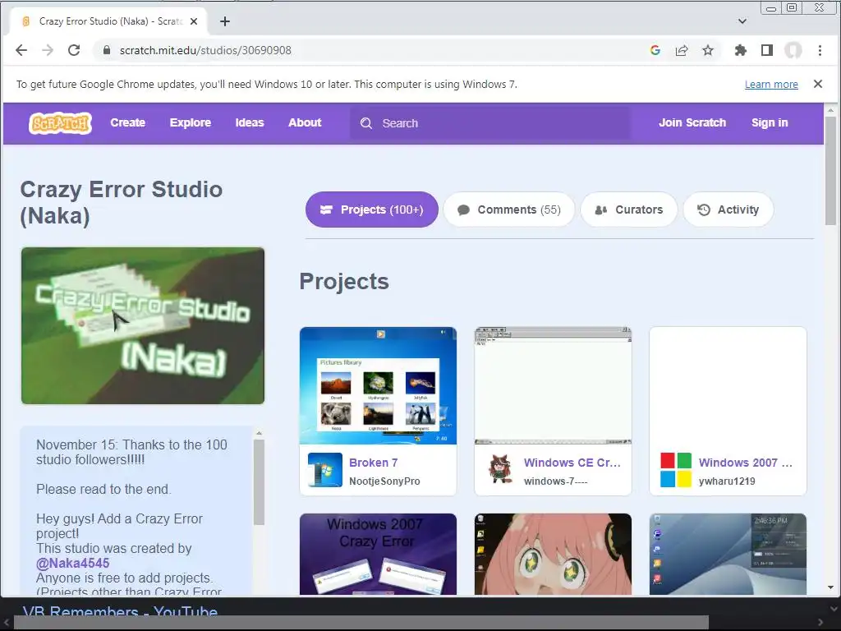Bookmark this page with the star icon
Viewport: 841px width, 631px height.
708,50
